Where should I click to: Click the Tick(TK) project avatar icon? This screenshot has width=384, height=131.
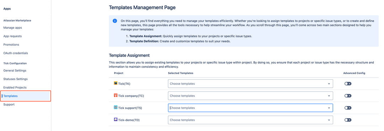(116, 83)
